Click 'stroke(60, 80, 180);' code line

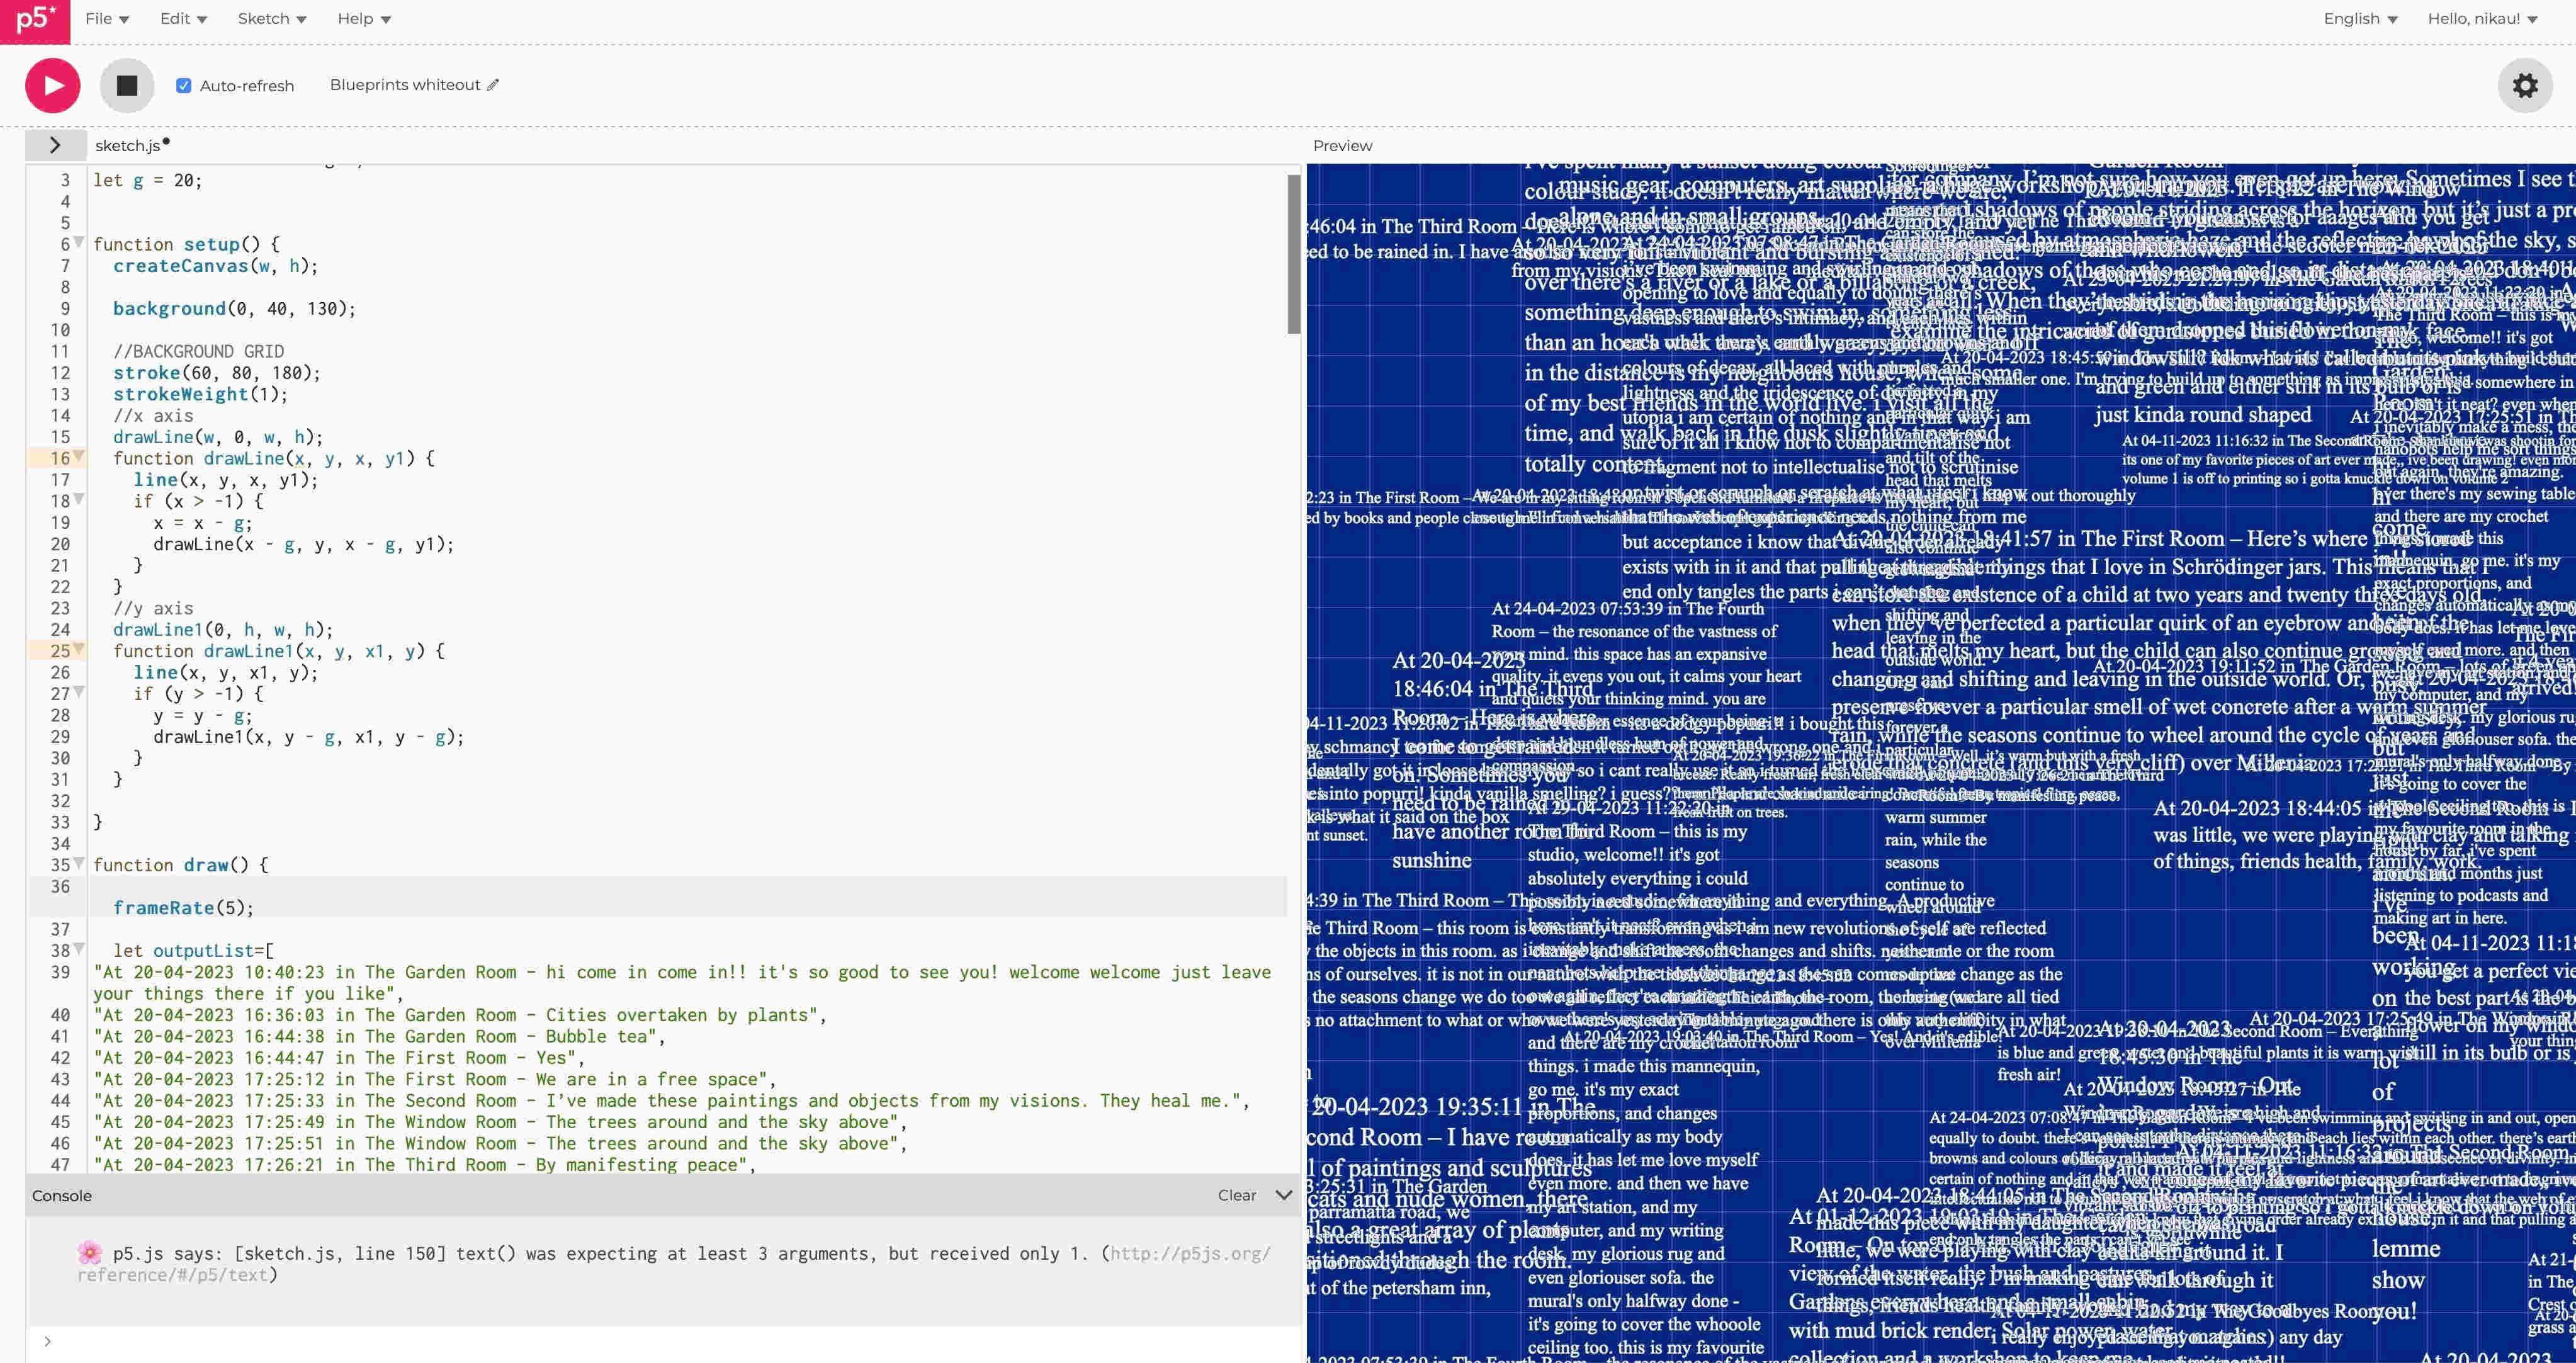click(x=217, y=373)
